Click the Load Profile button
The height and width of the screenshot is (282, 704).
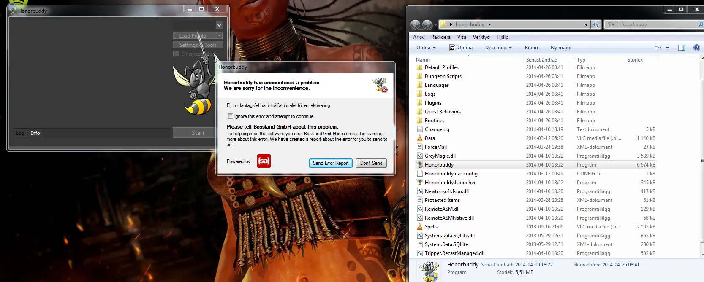click(x=195, y=36)
